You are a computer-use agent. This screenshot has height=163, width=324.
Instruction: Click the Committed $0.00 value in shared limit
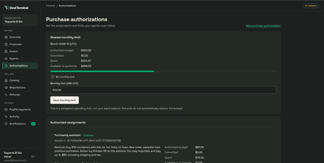tap(84, 56)
